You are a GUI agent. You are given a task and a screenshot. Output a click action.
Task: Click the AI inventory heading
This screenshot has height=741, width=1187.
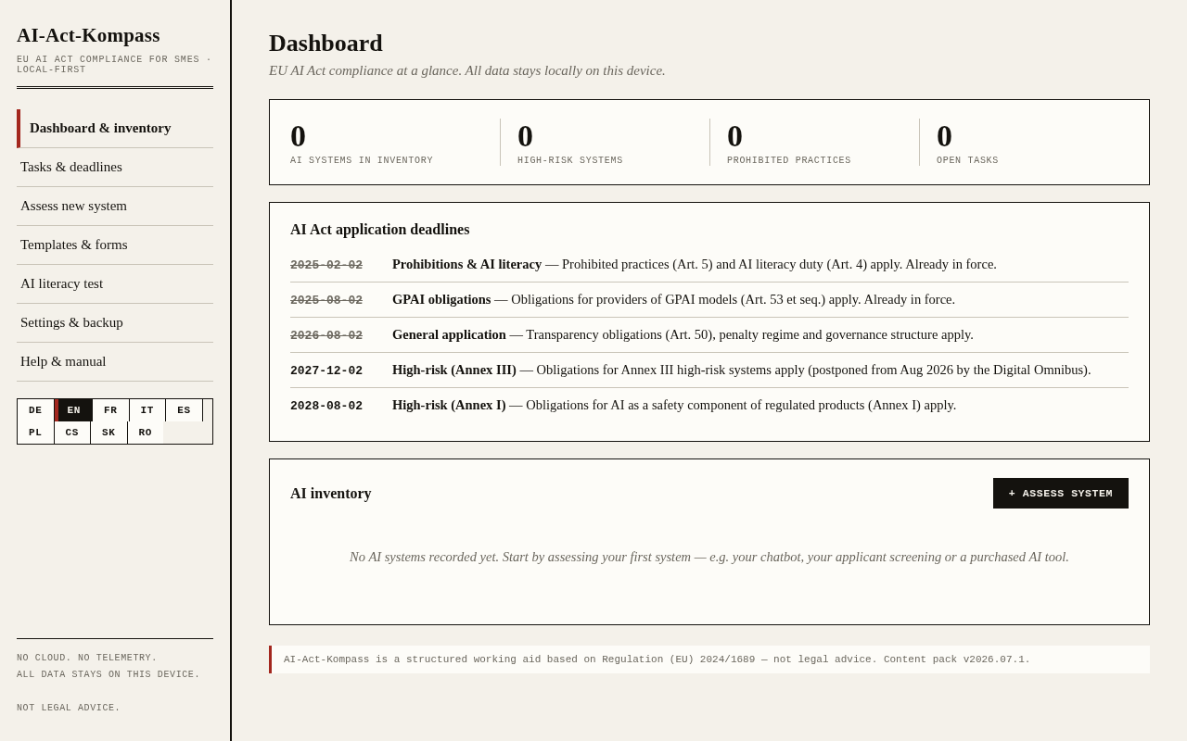coord(331,494)
